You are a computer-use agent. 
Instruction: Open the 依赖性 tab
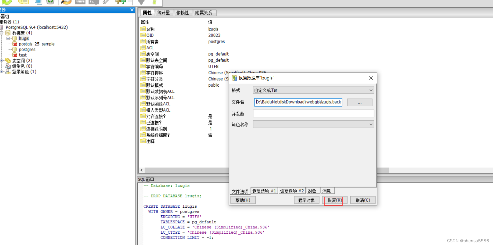(x=183, y=13)
